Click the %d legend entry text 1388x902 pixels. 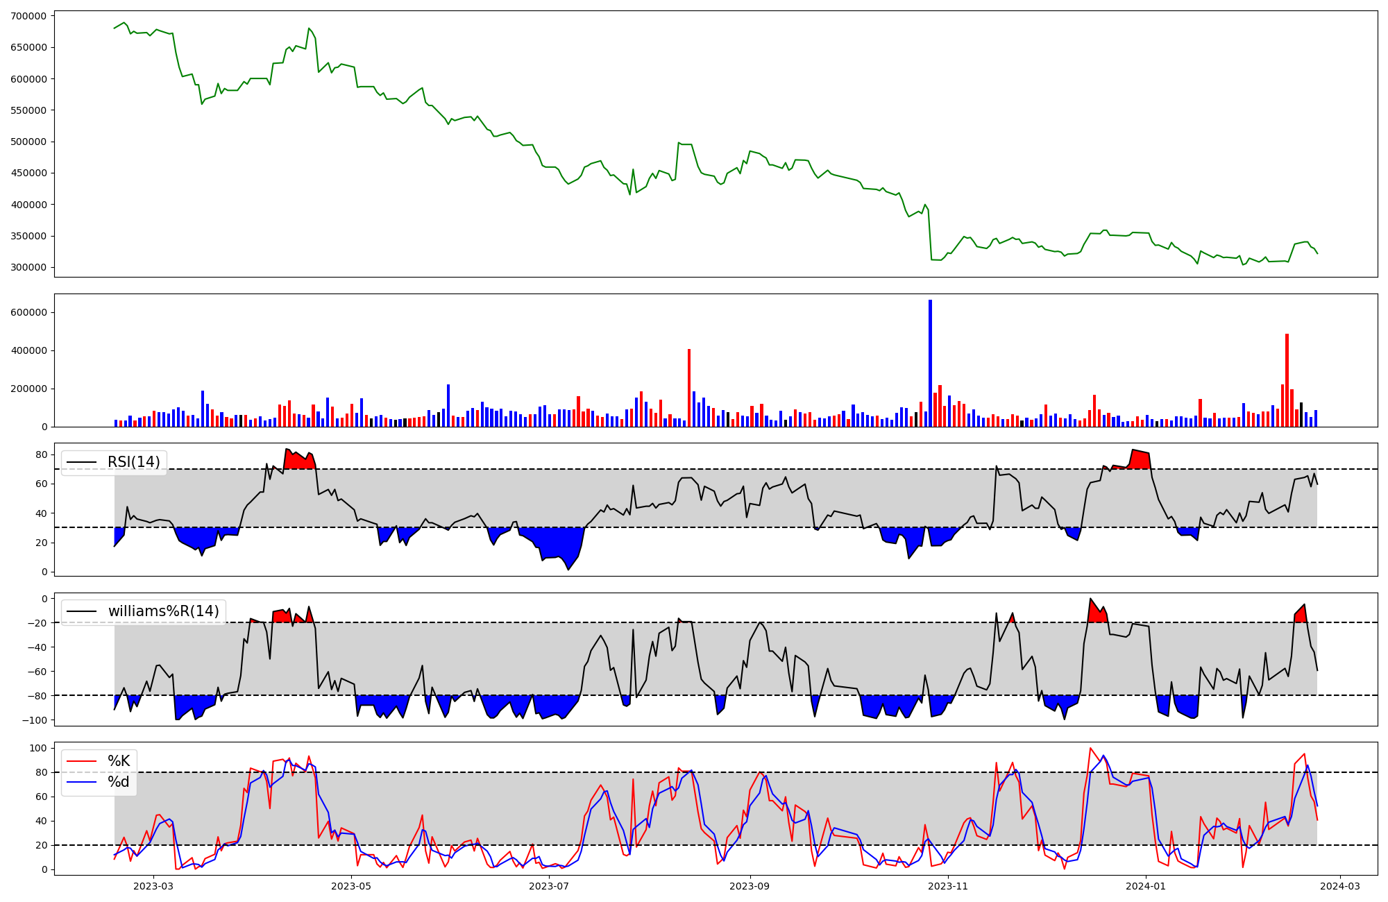(x=119, y=782)
